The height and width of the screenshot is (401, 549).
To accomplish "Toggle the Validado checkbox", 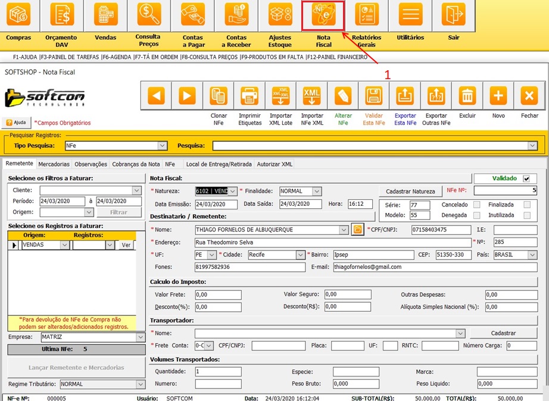I will [526, 178].
